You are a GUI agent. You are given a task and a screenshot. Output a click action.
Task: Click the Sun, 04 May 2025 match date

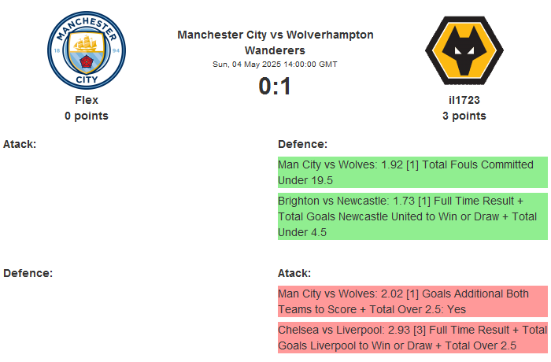point(275,65)
